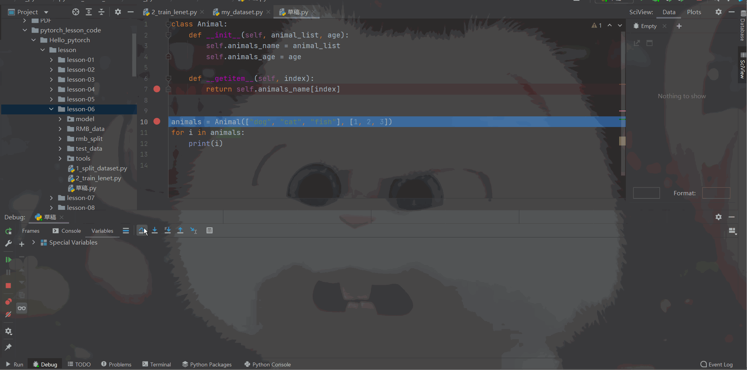This screenshot has height=370, width=747.
Task: Click the Project panel locate target icon
Action: 76,12
